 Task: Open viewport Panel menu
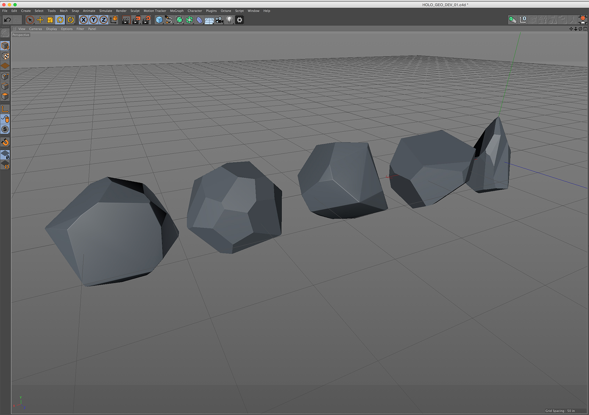[92, 29]
